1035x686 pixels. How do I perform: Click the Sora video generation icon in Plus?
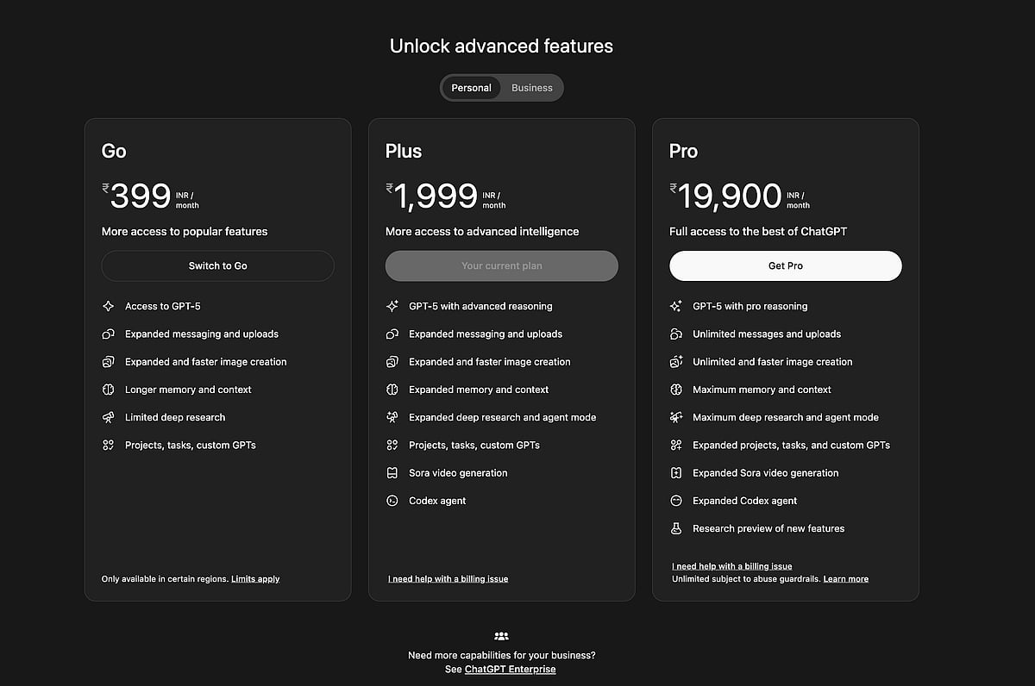pos(392,473)
